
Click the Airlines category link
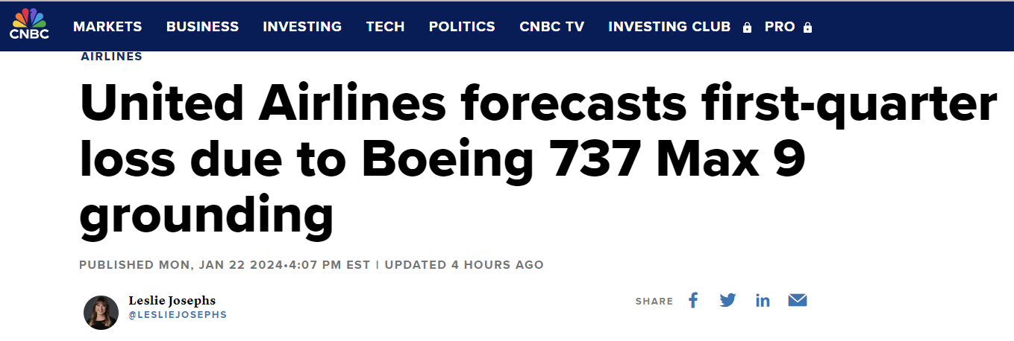[x=111, y=57]
